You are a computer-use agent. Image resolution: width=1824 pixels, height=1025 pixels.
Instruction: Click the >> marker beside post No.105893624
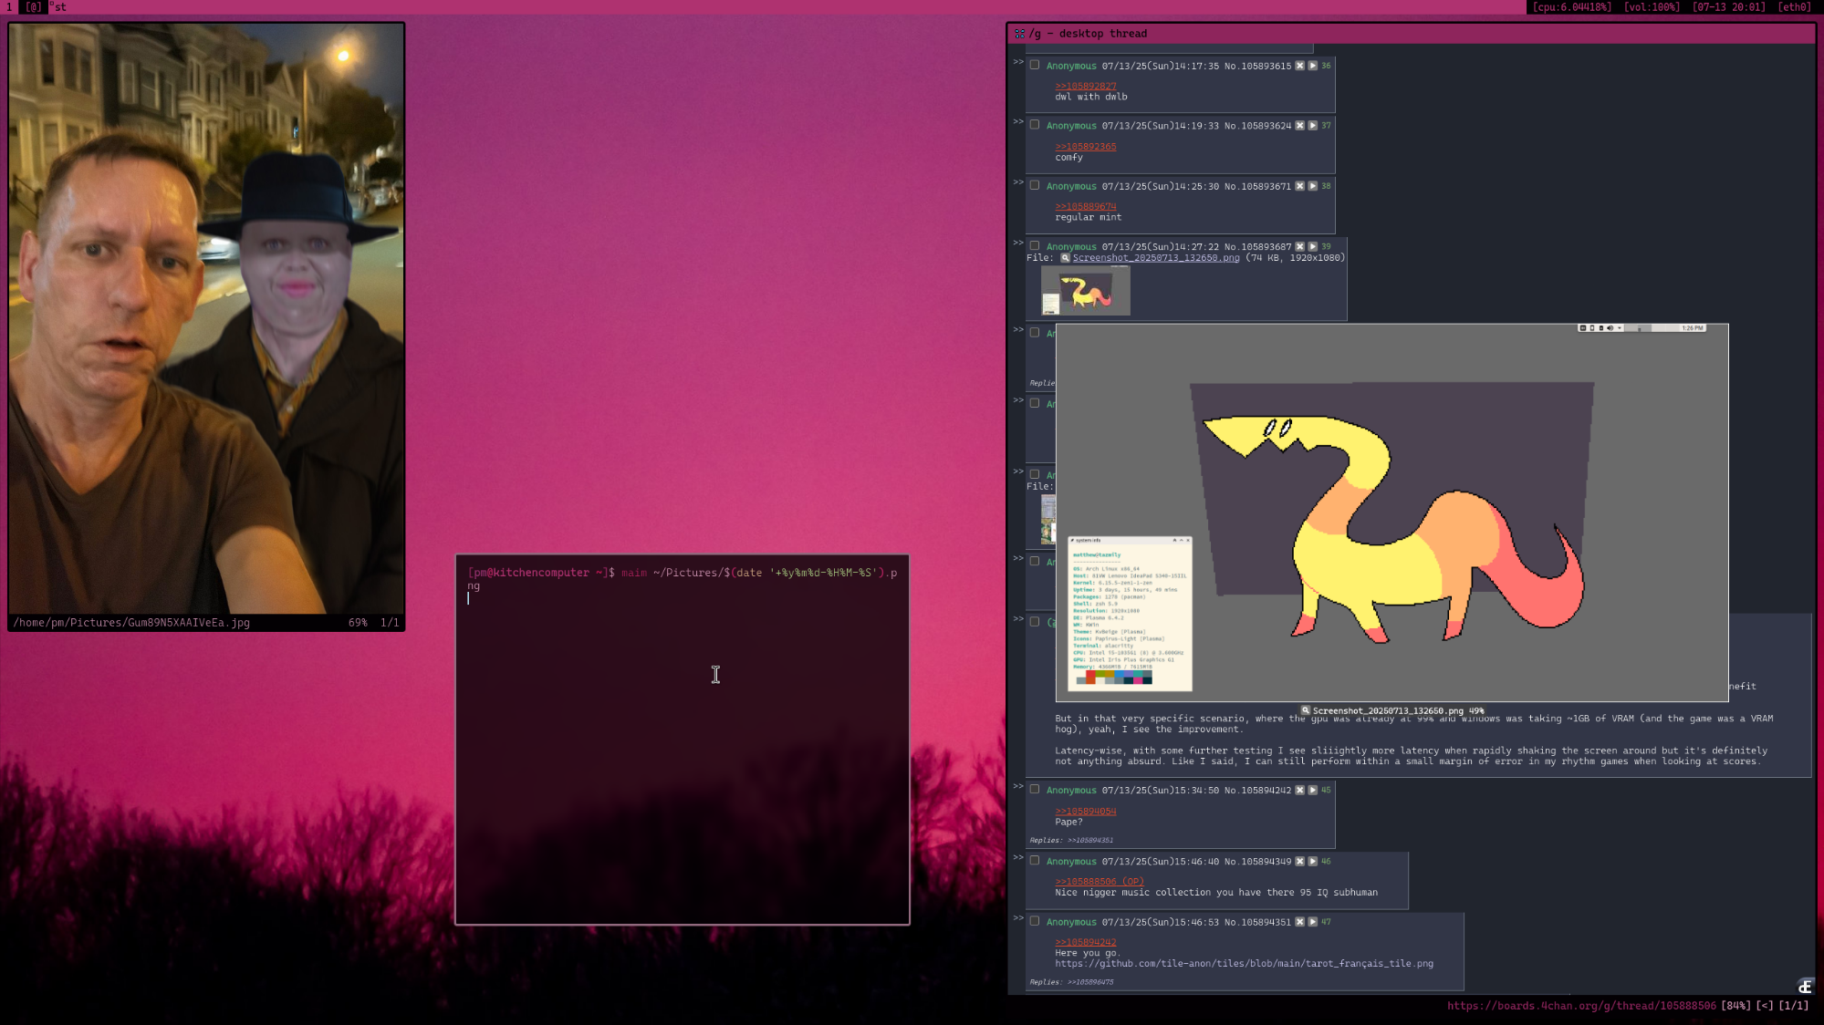[1018, 121]
